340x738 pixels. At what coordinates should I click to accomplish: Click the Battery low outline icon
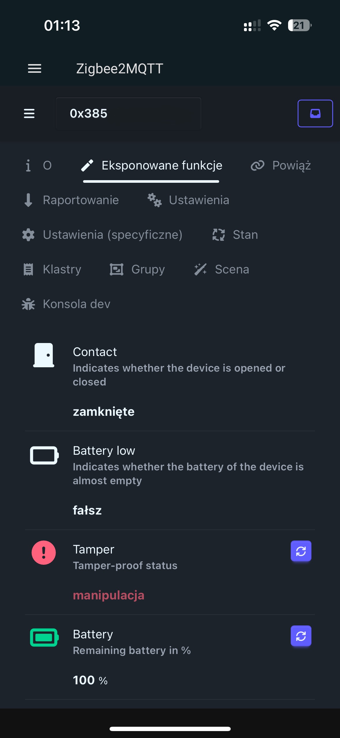tap(44, 455)
